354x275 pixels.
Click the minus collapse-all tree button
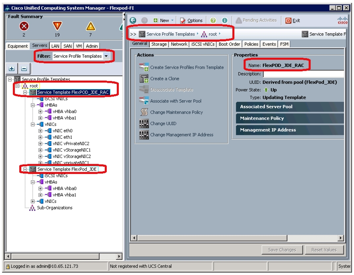(x=24, y=69)
